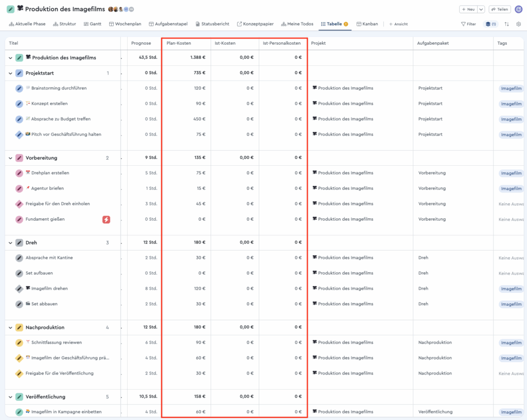Switch to Struktur tab
Image resolution: width=527 pixels, height=420 pixels.
(64, 24)
